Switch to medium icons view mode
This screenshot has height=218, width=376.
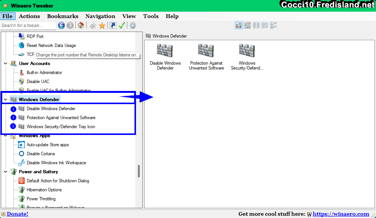(248, 25)
